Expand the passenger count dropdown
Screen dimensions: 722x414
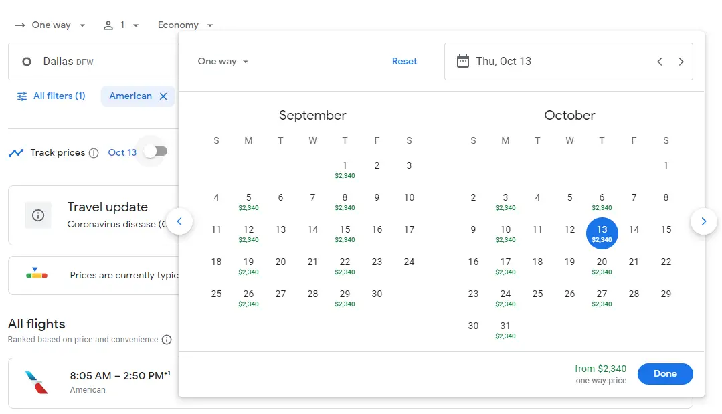tap(121, 25)
